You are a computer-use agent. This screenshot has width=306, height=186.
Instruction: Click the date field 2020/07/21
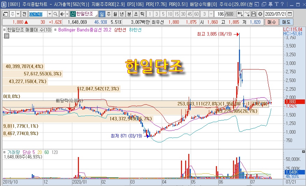[275, 14]
